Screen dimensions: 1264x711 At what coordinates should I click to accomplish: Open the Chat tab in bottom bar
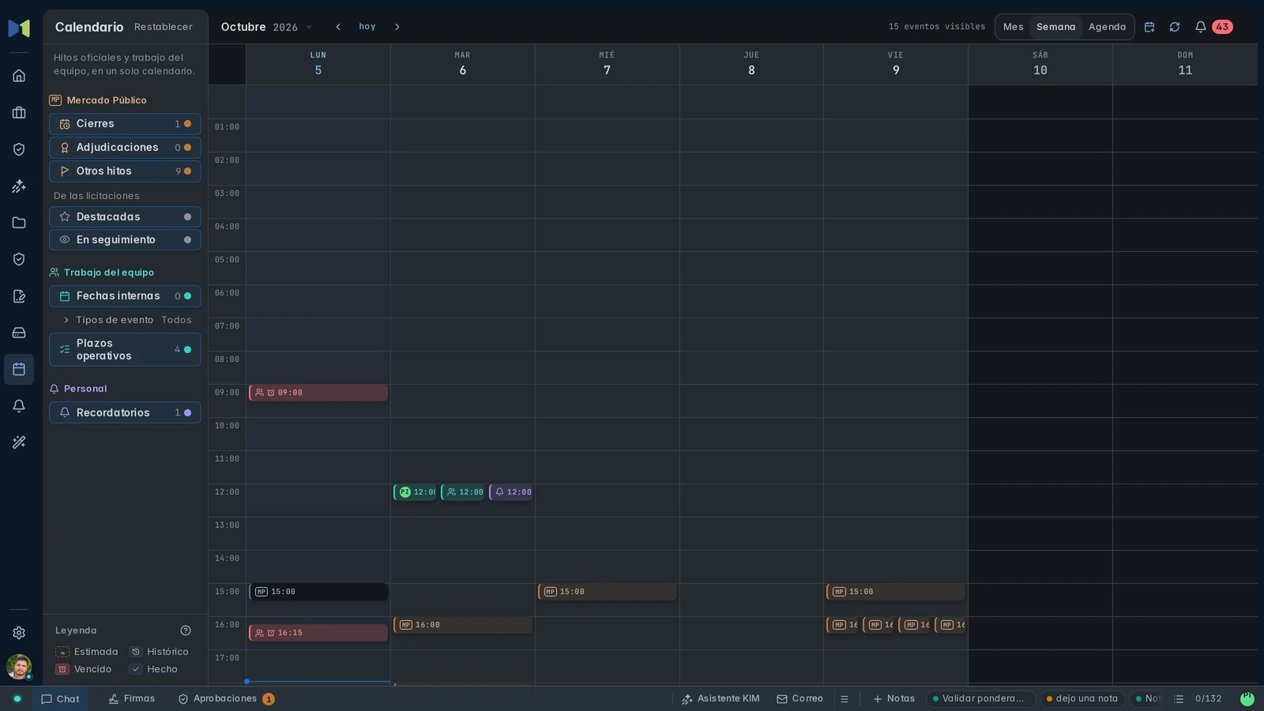pos(60,699)
